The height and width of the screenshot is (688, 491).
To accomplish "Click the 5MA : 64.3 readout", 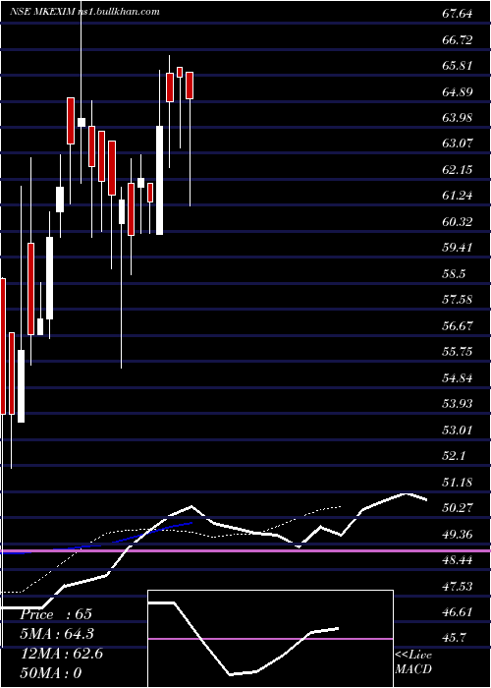I will [57, 634].
